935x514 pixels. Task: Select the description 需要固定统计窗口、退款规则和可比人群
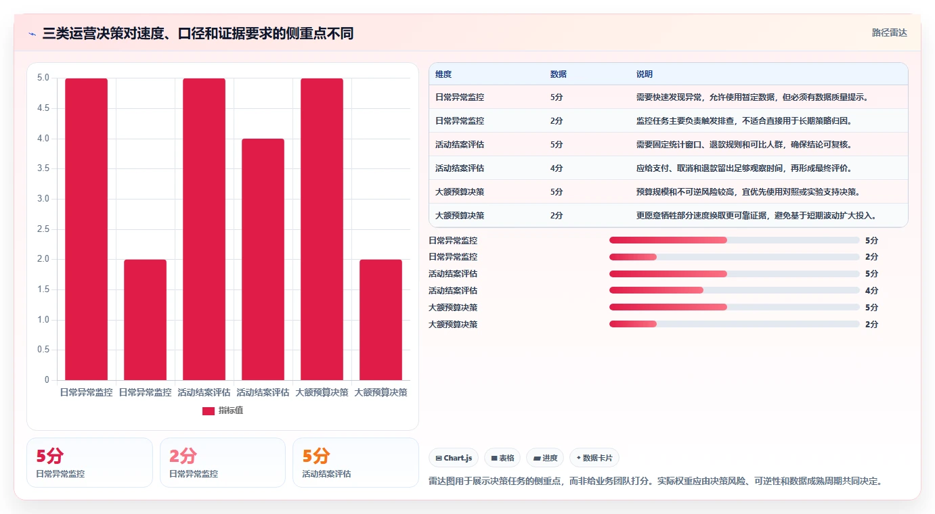(744, 145)
